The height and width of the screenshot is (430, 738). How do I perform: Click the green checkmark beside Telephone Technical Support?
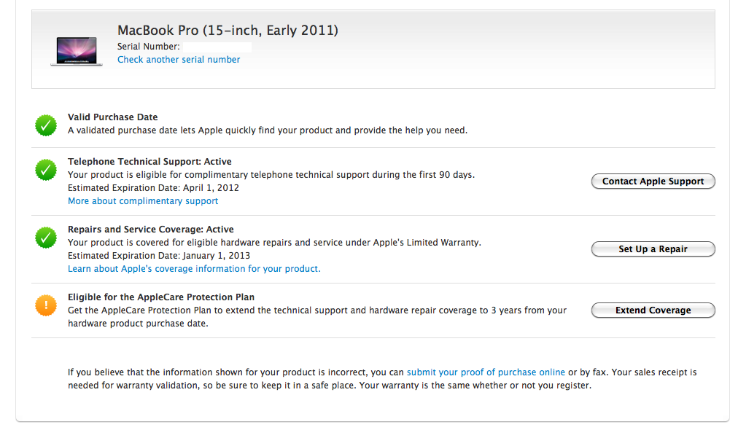[46, 170]
